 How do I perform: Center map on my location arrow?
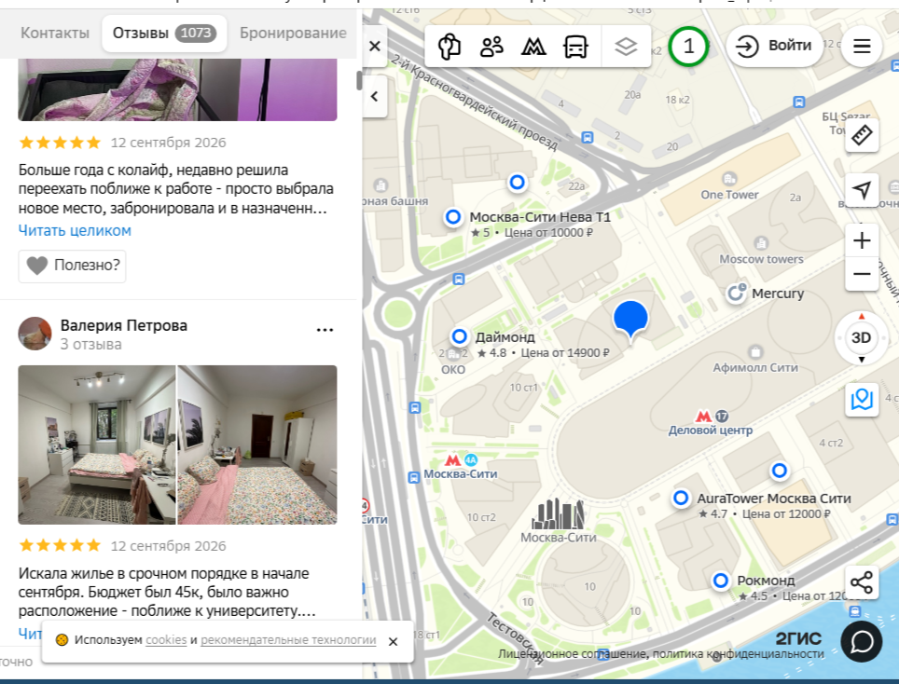pyautogui.click(x=862, y=189)
